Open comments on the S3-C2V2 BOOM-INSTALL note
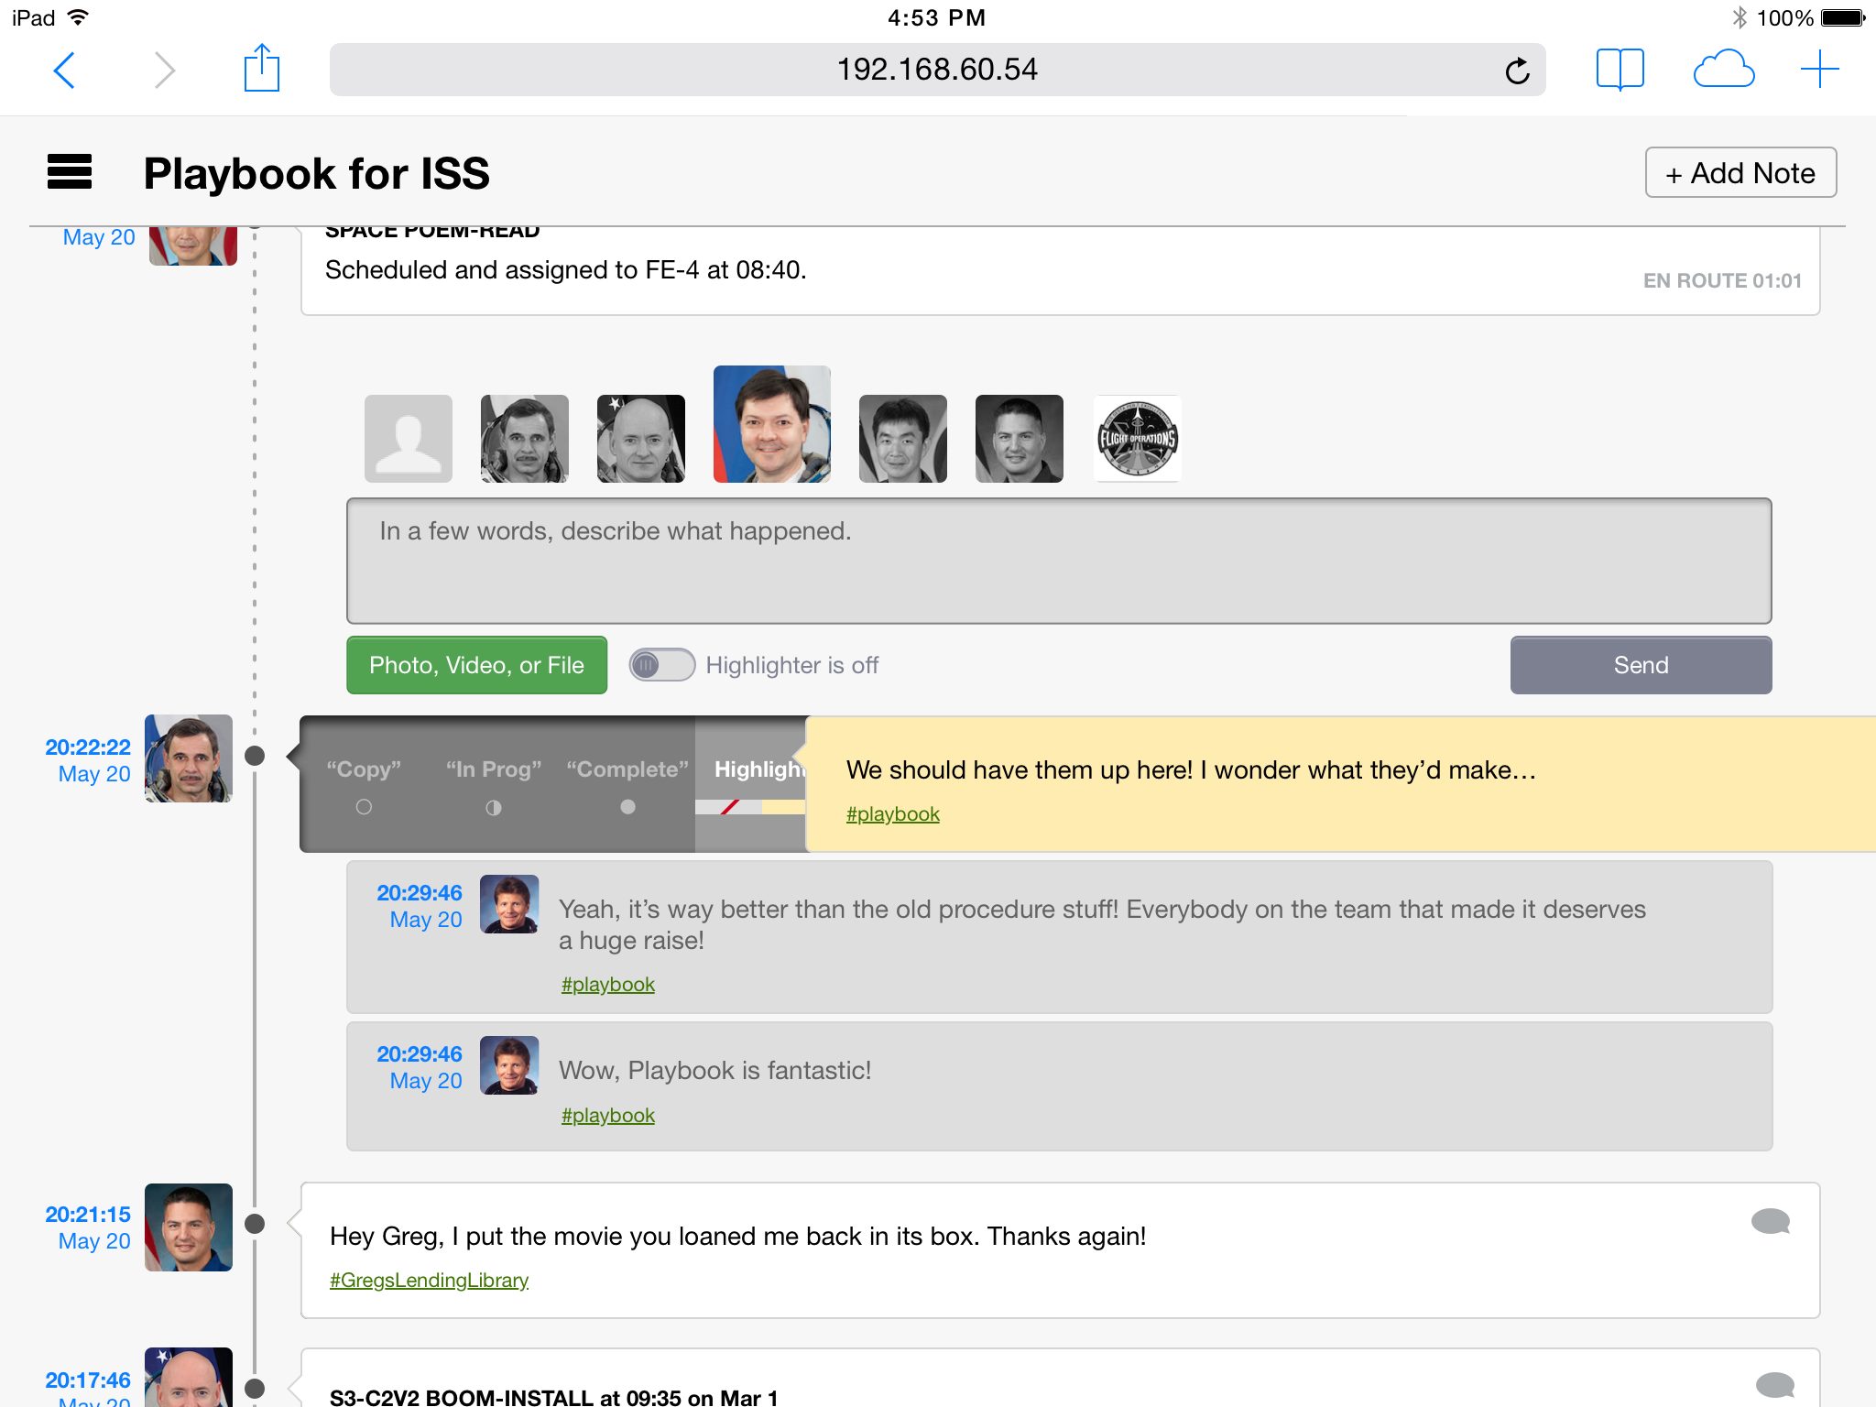 click(1774, 1384)
